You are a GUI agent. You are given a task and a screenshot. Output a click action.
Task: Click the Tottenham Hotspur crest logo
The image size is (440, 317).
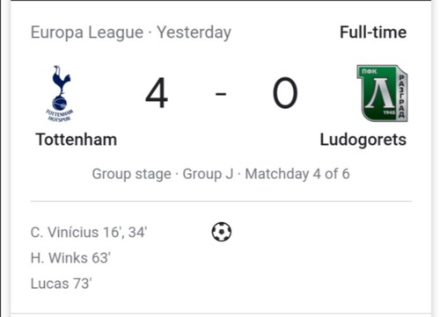(60, 93)
